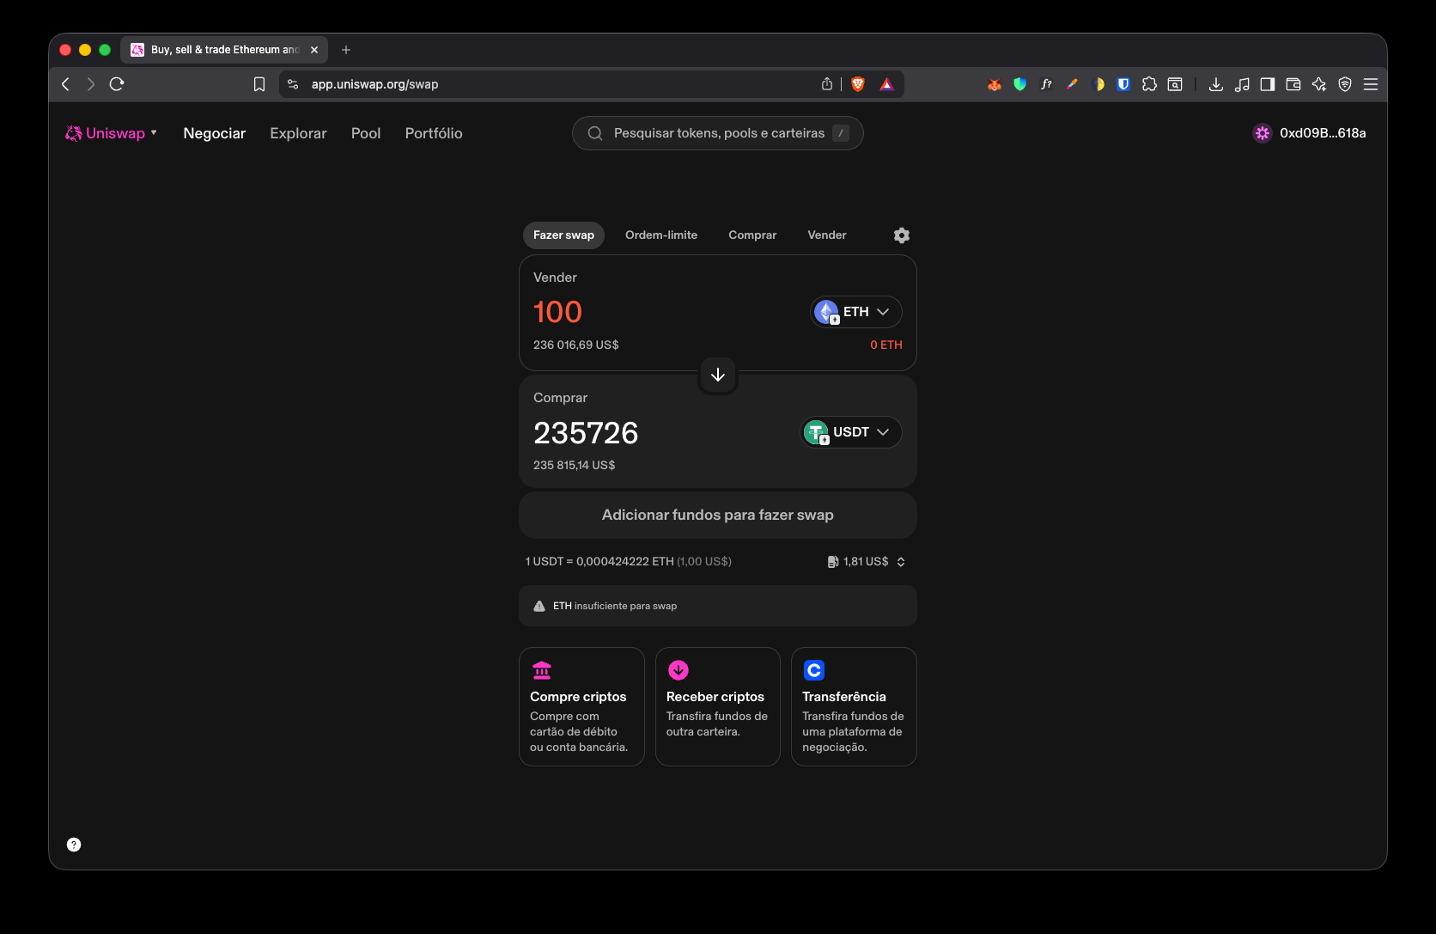
Task: Click the ETH insuficiente warning icon
Action: tap(539, 606)
